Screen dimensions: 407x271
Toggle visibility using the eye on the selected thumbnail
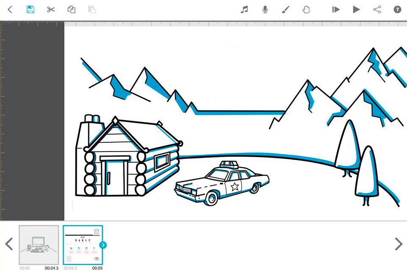click(x=96, y=258)
